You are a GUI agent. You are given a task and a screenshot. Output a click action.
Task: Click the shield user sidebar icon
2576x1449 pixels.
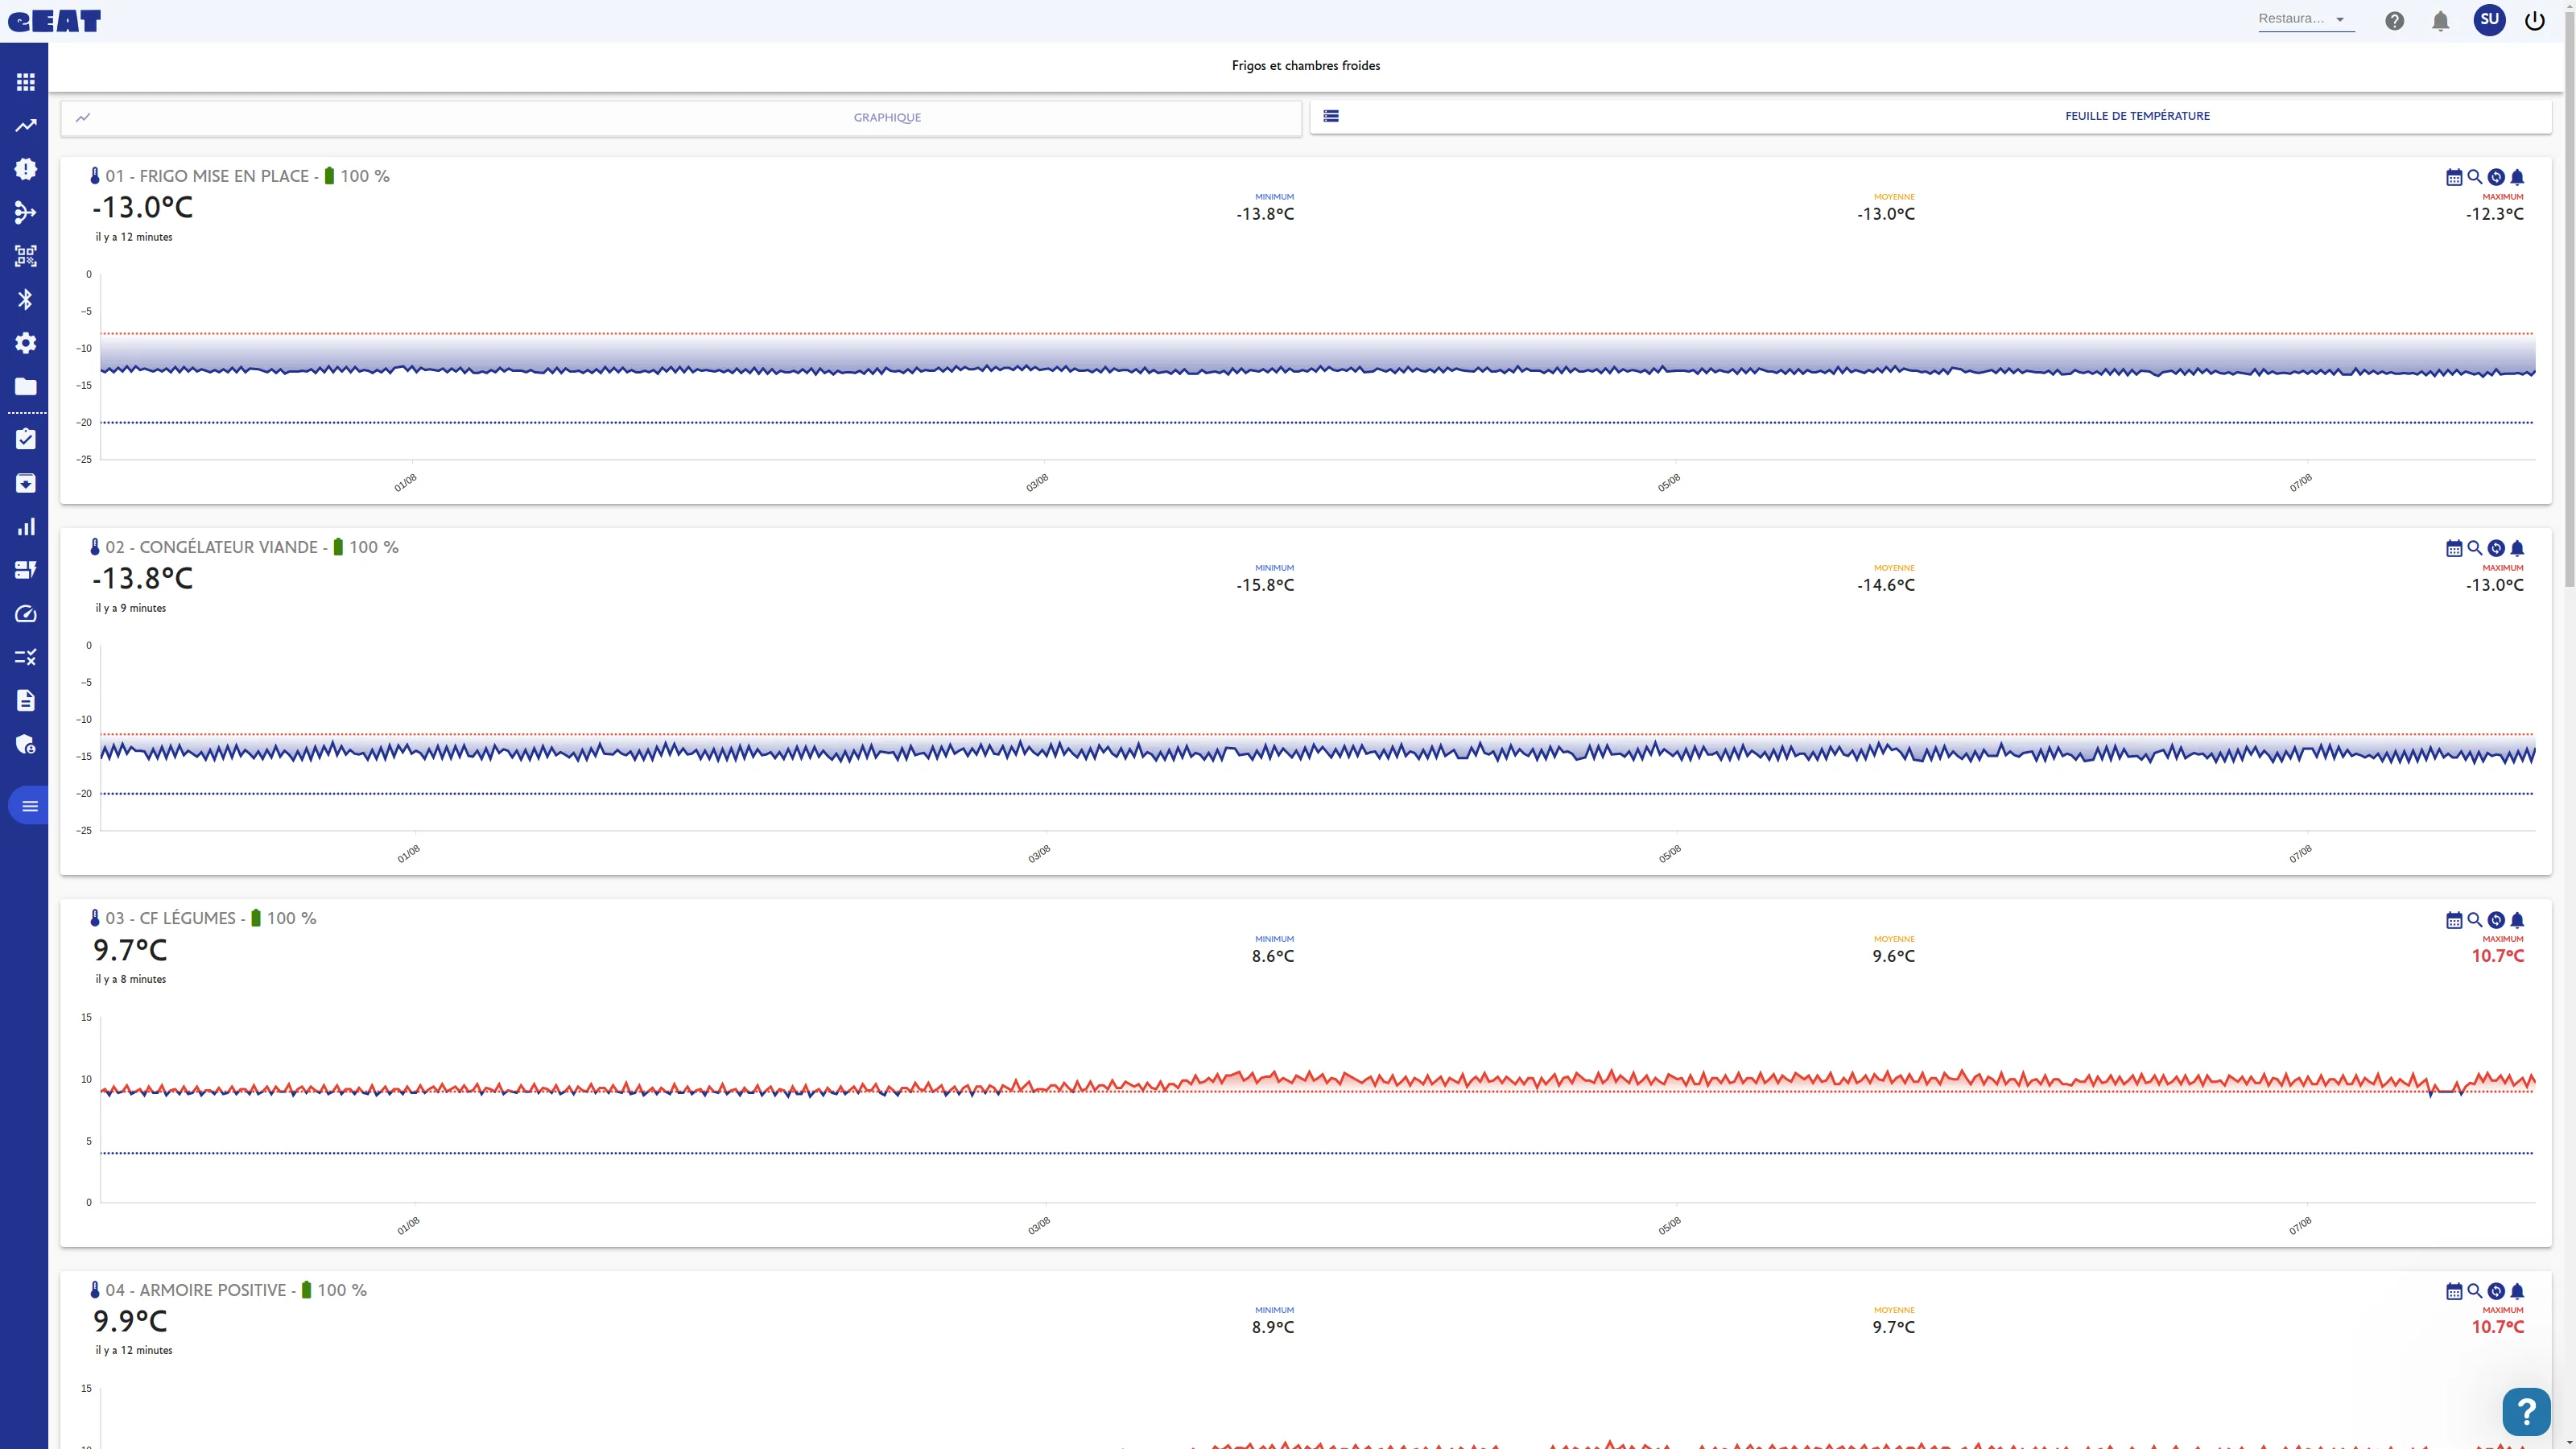[x=26, y=744]
